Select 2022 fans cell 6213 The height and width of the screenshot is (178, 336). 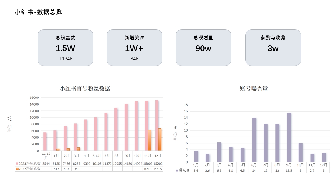click(148, 169)
